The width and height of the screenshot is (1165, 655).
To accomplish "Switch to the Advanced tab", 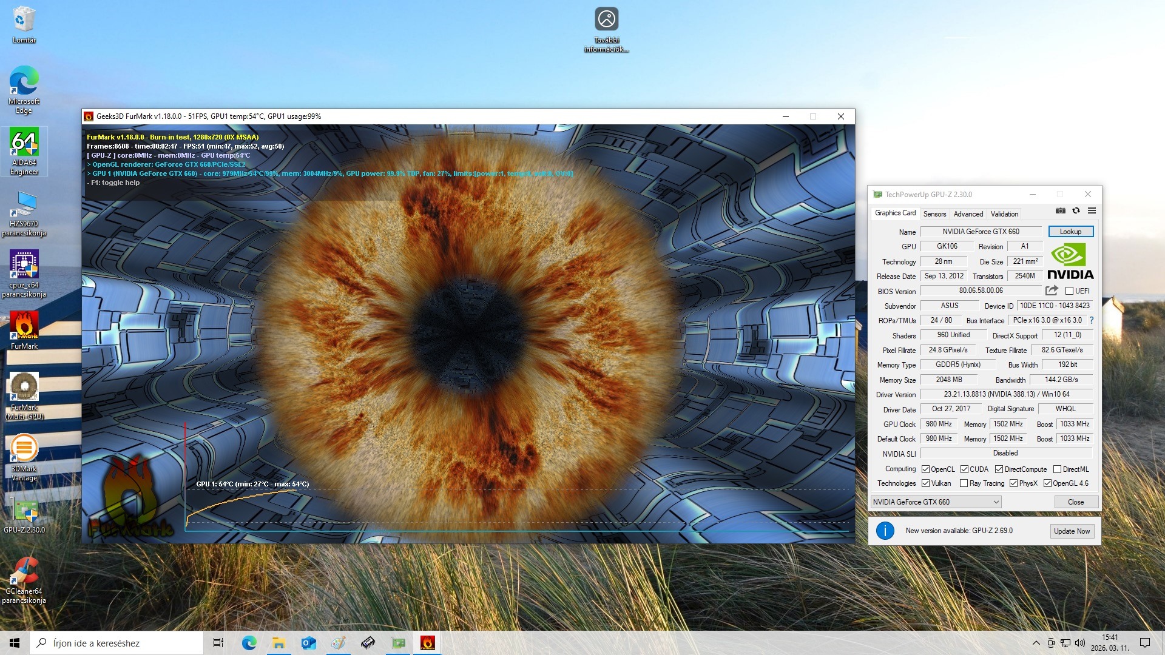I will pos(968,214).
